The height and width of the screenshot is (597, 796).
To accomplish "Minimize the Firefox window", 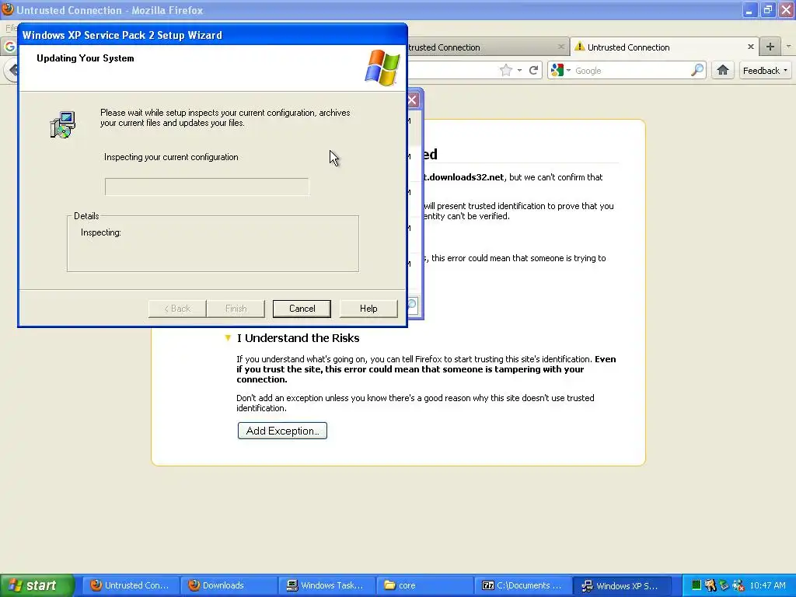I will tap(749, 9).
